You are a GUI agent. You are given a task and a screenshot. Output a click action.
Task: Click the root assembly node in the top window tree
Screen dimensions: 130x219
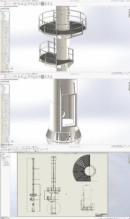(x=5, y=11)
